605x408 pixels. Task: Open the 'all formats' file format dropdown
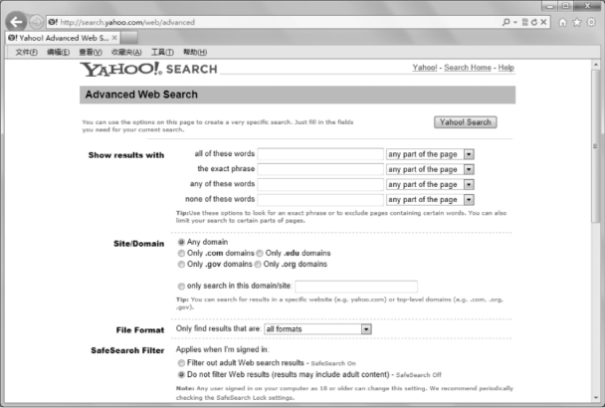(318, 329)
